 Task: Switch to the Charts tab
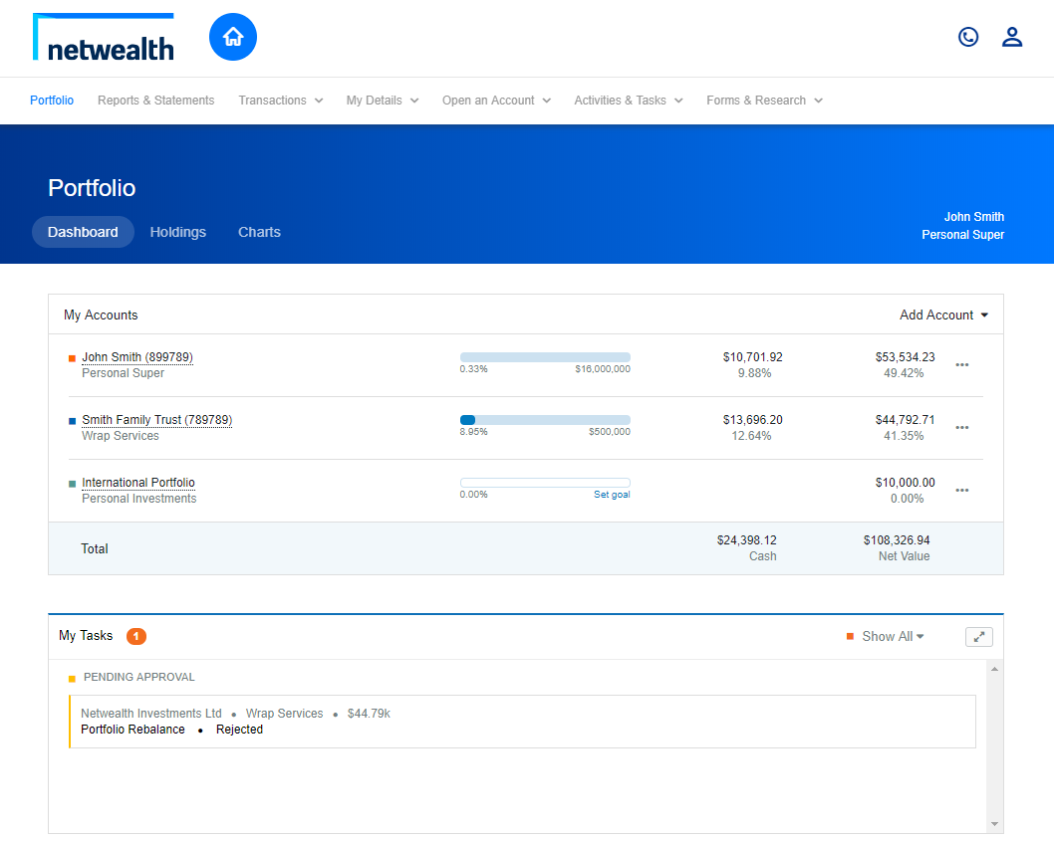[x=259, y=232]
